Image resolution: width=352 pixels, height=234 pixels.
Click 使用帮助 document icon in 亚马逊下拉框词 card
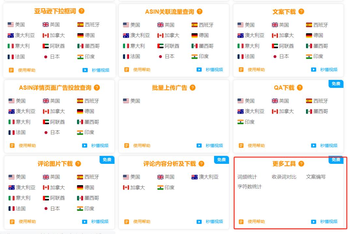11,70
